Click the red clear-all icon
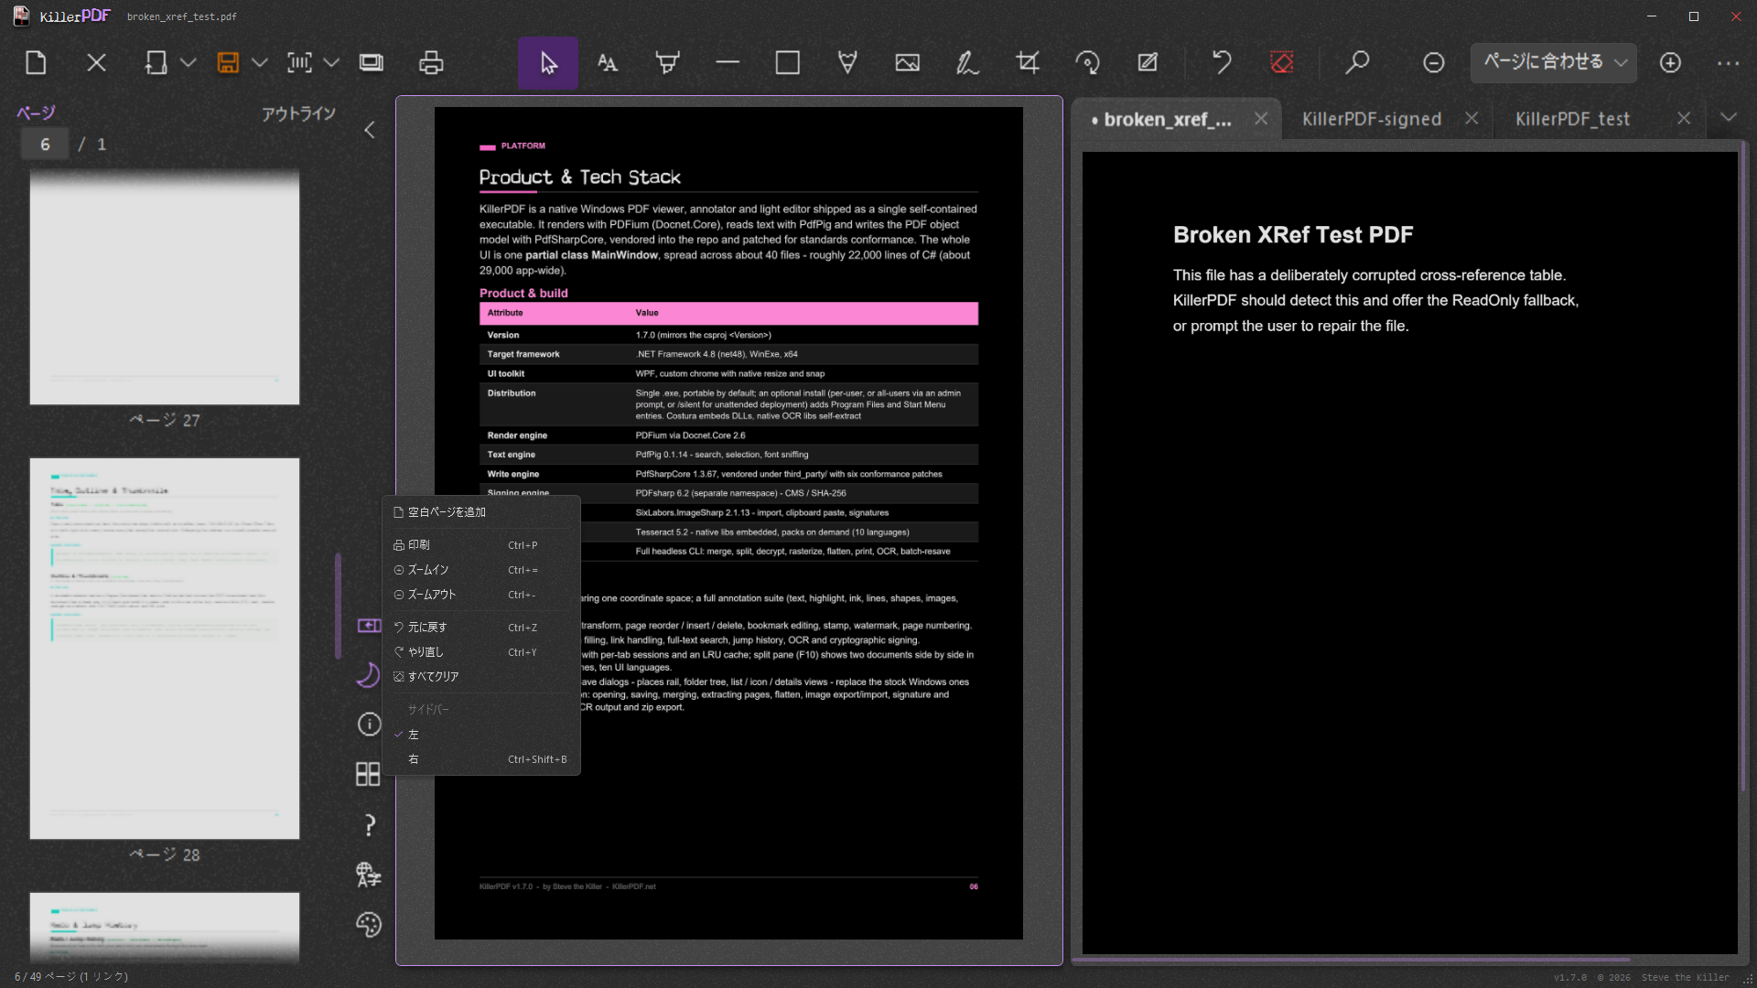The width and height of the screenshot is (1757, 988). 1282,63
